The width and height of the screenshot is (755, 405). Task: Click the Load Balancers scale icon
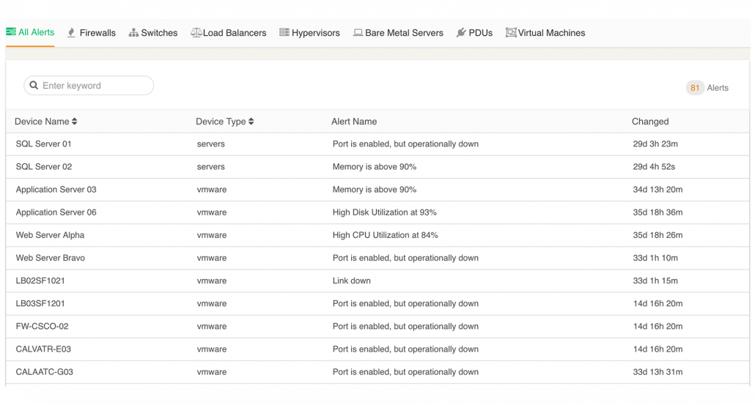[196, 33]
